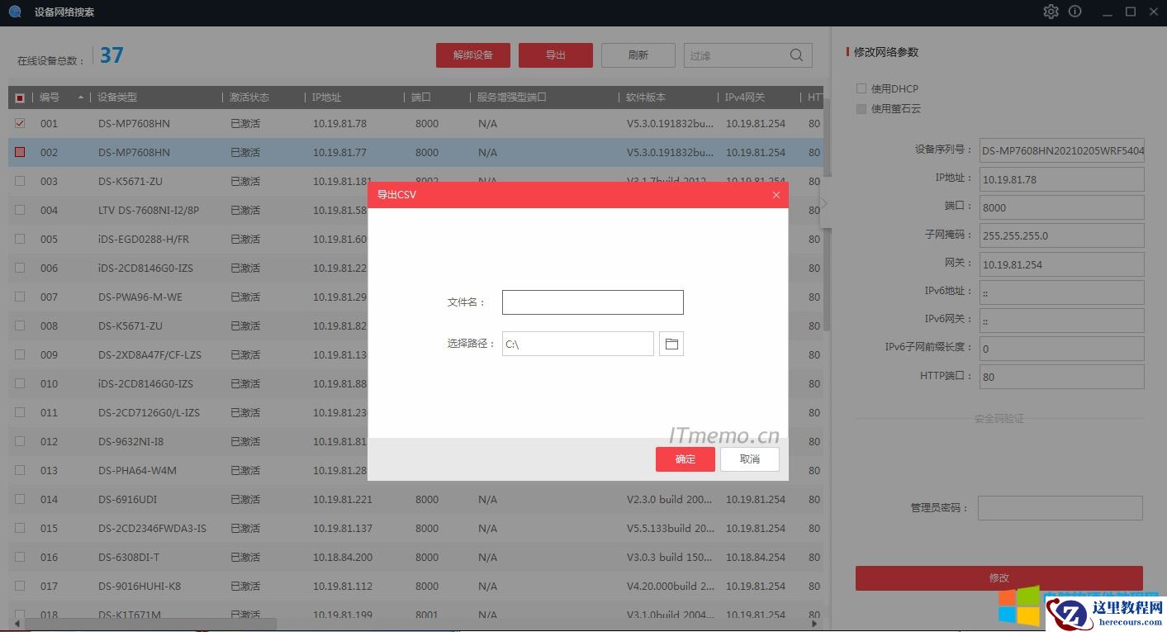This screenshot has width=1167, height=632.
Task: Tick the checkbox for row 012
Action: tap(20, 441)
